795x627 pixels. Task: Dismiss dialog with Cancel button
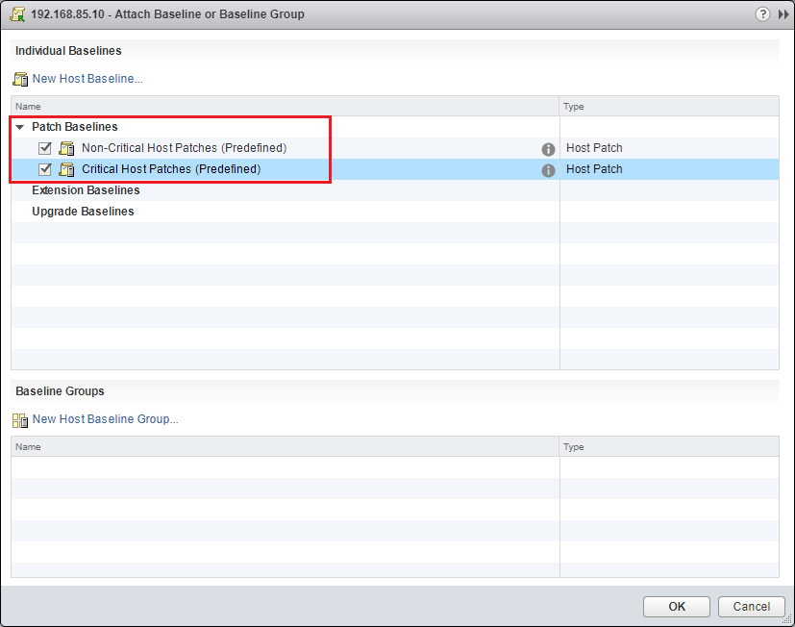[x=752, y=606]
